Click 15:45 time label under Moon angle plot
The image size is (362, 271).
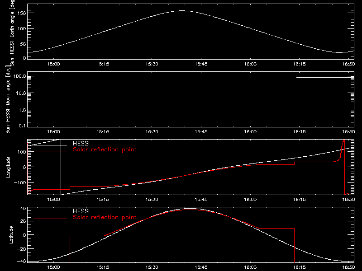click(201, 132)
